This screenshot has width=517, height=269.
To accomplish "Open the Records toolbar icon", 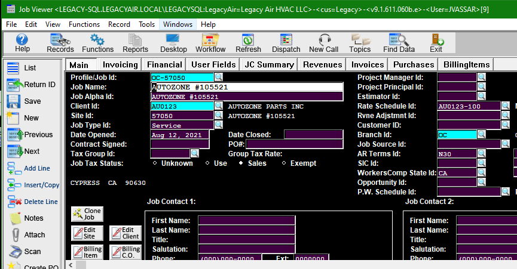I will tap(60, 43).
